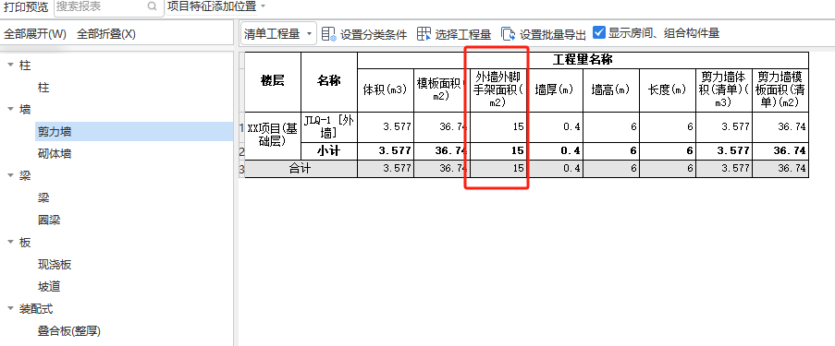This screenshot has width=835, height=346.
Task: Click 设置分类条件 label
Action: tap(374, 35)
